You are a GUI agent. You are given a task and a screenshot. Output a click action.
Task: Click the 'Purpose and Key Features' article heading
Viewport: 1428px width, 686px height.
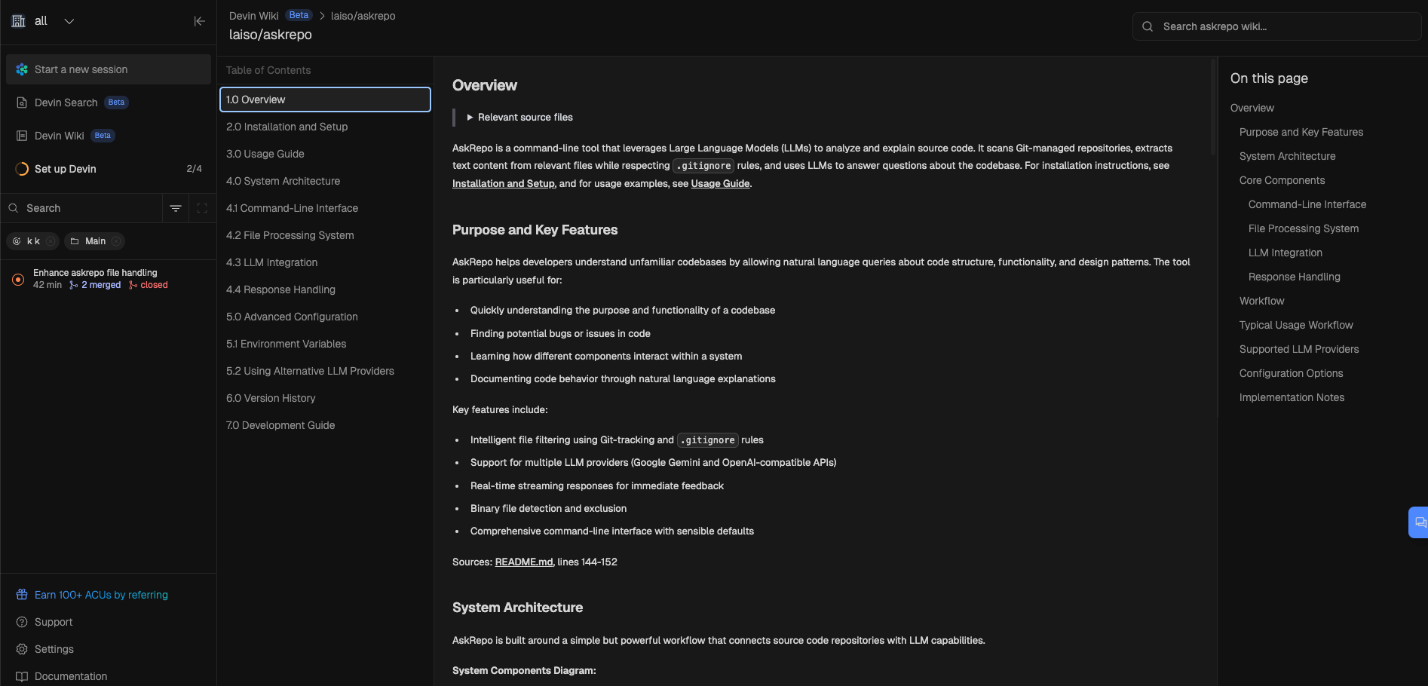pyautogui.click(x=535, y=230)
